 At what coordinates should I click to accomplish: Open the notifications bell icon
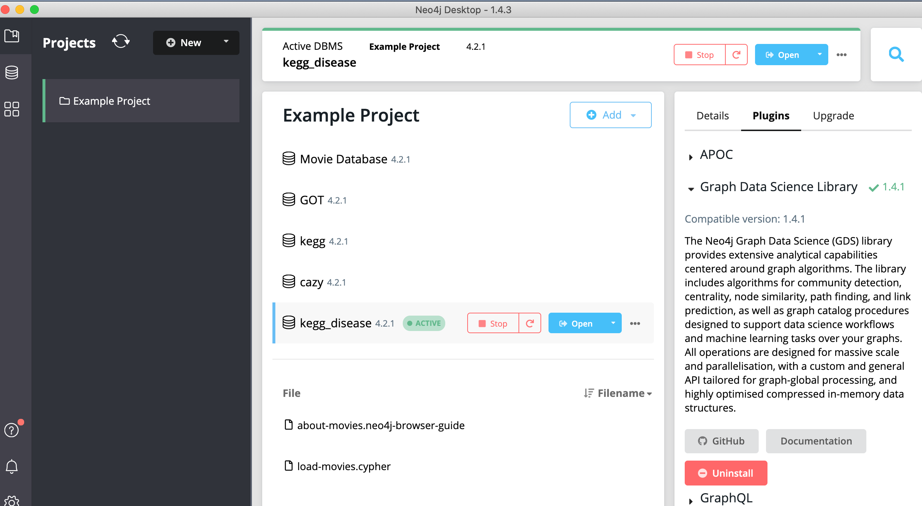[x=12, y=466]
